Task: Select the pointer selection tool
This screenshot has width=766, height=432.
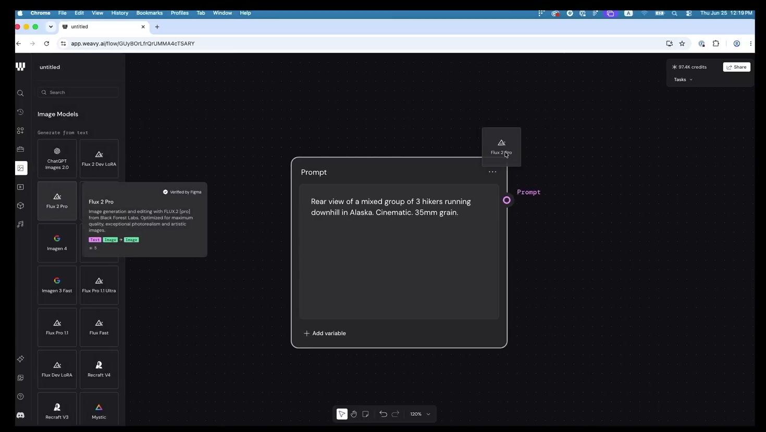Action: (x=342, y=414)
